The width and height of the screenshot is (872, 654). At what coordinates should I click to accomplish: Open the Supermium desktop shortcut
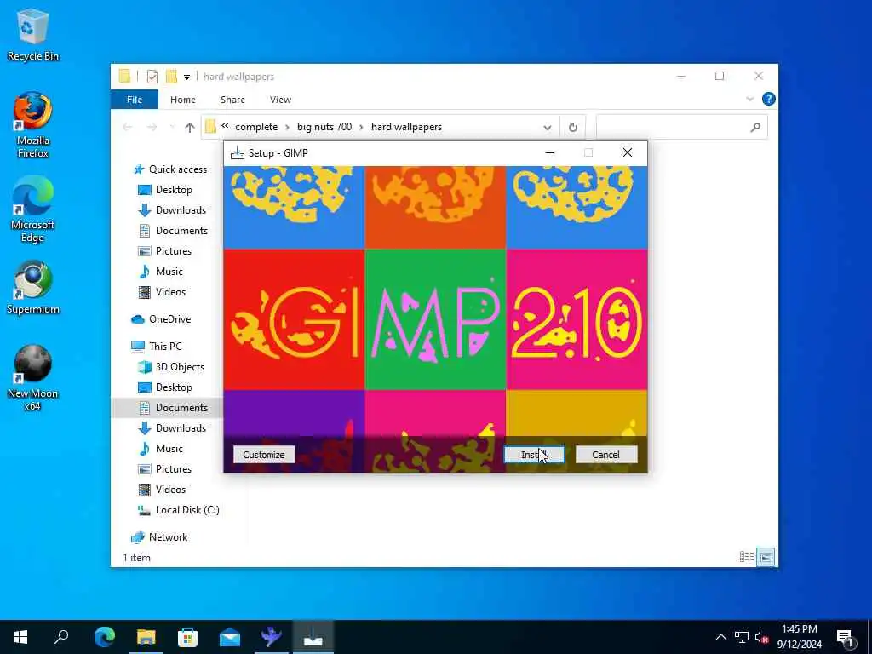point(33,288)
